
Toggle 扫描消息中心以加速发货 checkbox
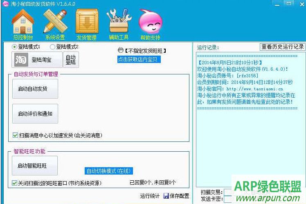click(15, 135)
